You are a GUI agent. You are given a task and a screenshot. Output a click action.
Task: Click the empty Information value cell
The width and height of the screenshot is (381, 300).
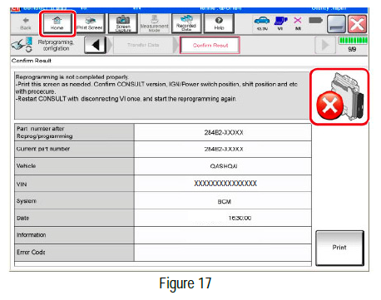223,235
